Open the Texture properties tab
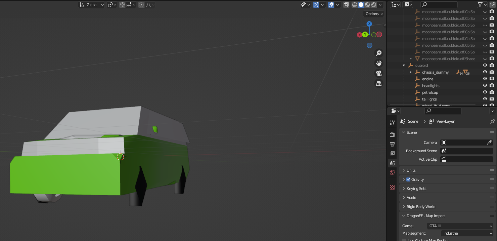Image resolution: width=497 pixels, height=241 pixels. coord(392,187)
